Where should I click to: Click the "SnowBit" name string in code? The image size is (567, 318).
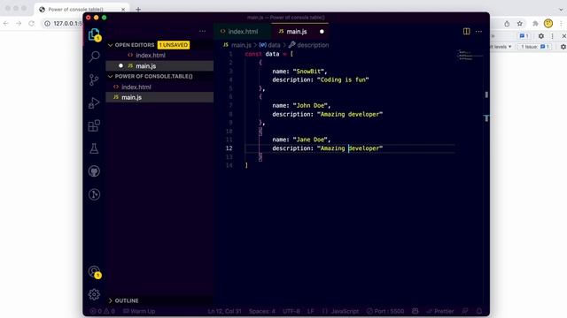coord(308,72)
